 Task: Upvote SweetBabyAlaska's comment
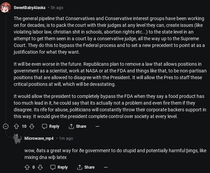(x=16, y=126)
